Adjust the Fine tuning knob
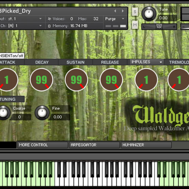This screenshot has height=189, width=189. [42, 113]
